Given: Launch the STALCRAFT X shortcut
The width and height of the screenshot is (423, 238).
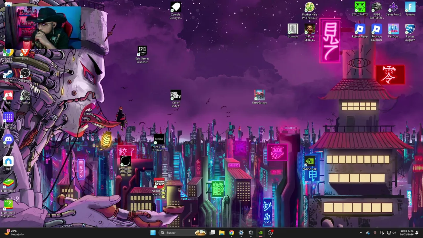Looking at the screenshot, I should pos(360,9).
